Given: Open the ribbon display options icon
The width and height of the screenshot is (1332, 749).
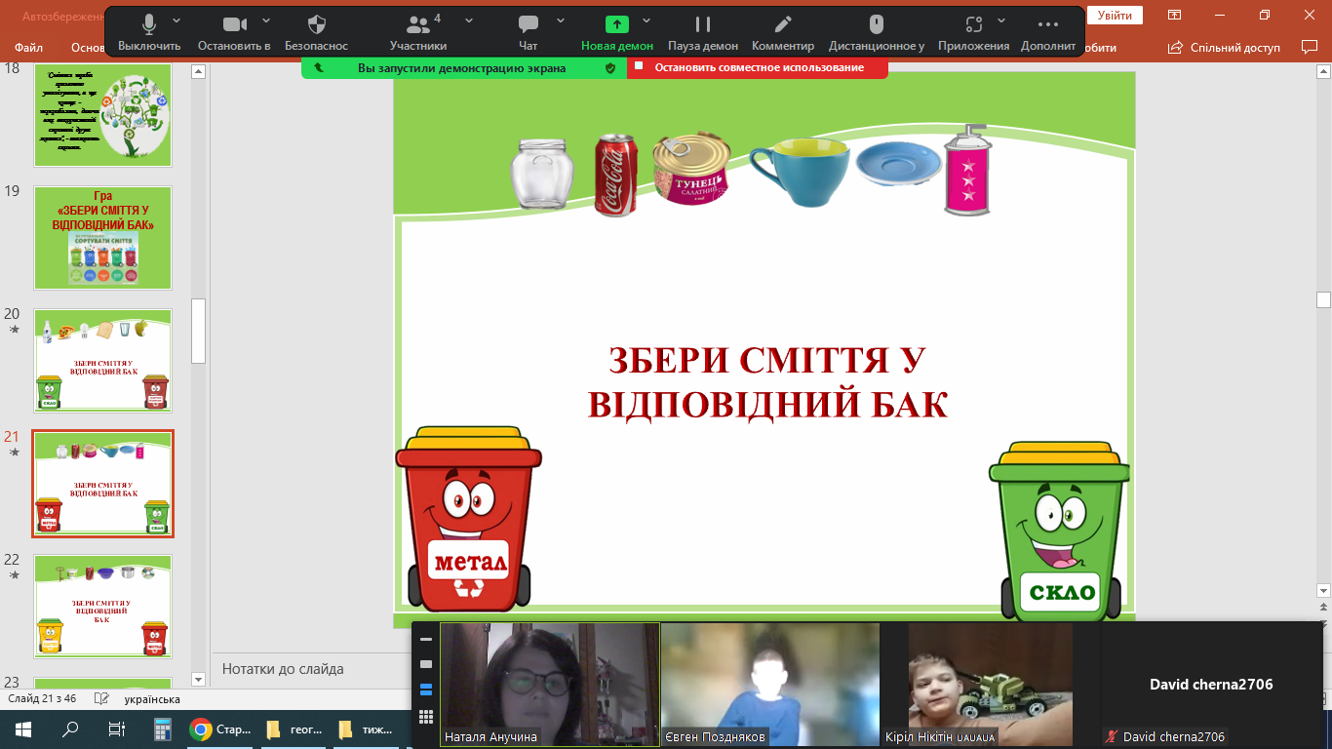Looking at the screenshot, I should click(1175, 15).
